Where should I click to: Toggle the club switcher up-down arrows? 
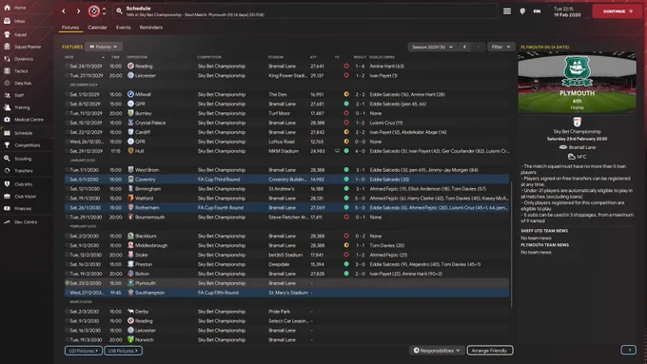click(104, 11)
